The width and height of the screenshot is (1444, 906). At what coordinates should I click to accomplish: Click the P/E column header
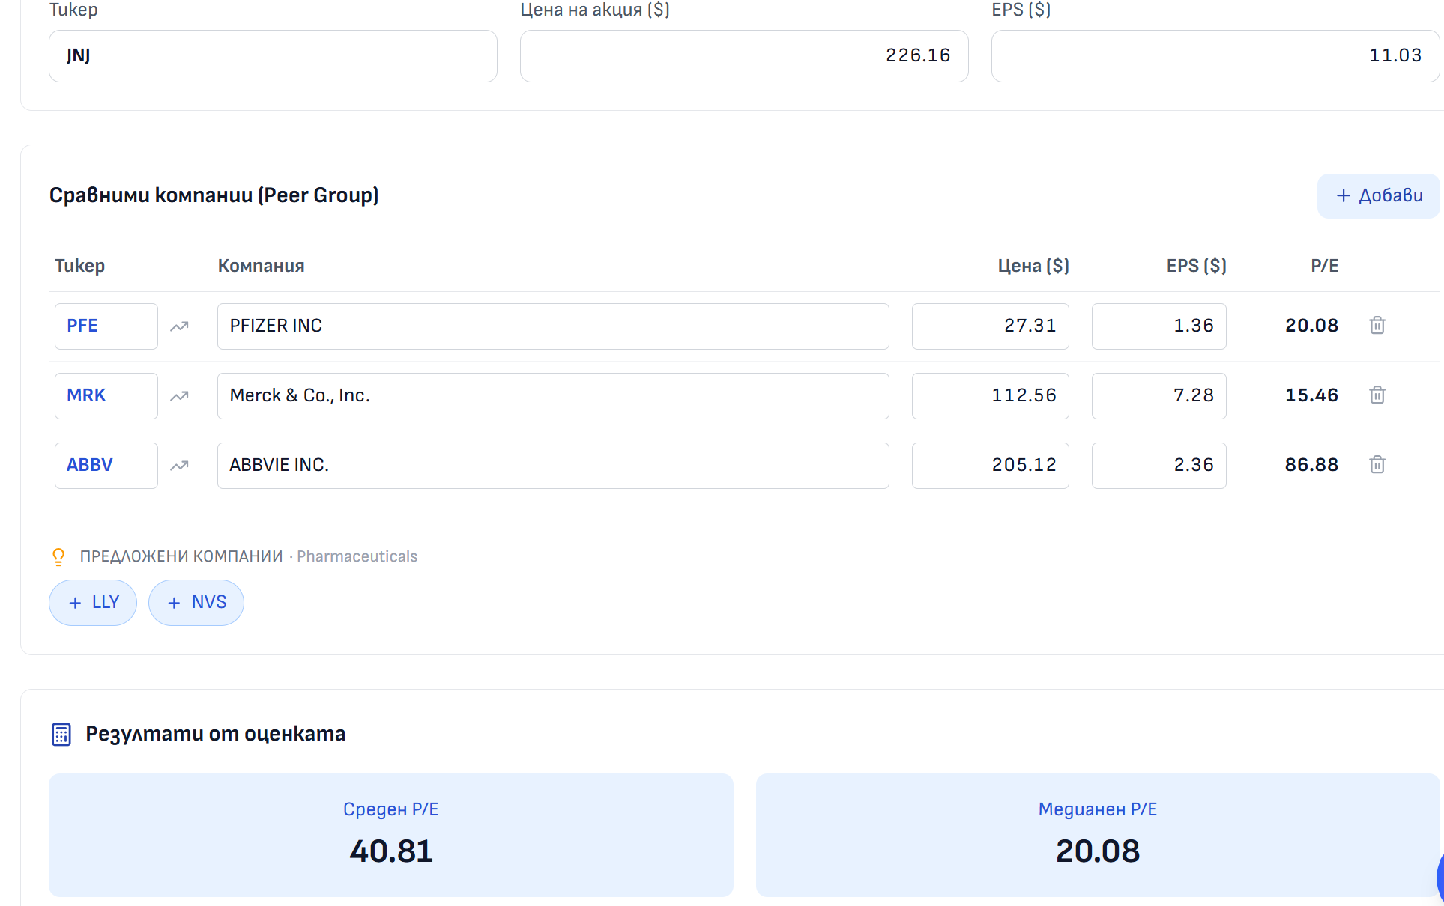(x=1325, y=266)
